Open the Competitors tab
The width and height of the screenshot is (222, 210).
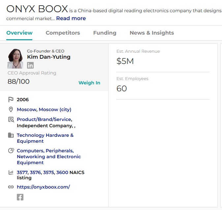point(63,33)
